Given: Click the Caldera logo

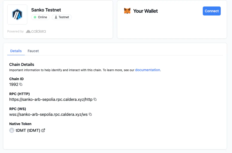Looking at the screenshot, I should point(36,31).
